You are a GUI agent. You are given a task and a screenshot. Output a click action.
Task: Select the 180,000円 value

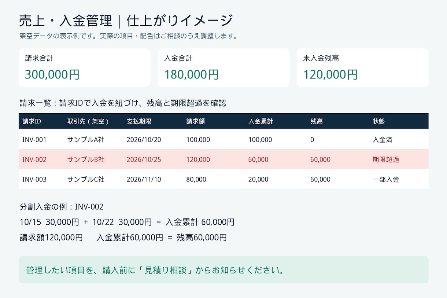pyautogui.click(x=191, y=75)
